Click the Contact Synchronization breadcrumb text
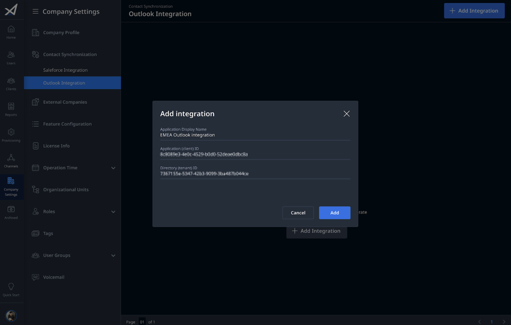The width and height of the screenshot is (511, 325). tap(151, 6)
